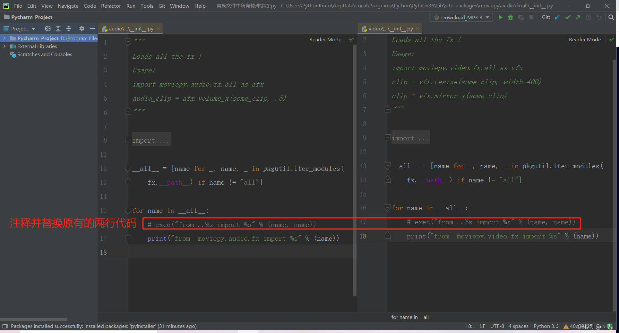
Task: Open the Refactor menu
Action: tap(111, 6)
